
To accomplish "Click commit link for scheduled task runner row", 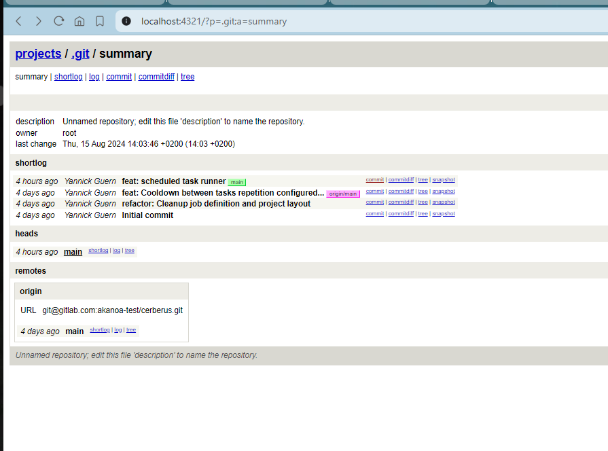I will [x=374, y=179].
